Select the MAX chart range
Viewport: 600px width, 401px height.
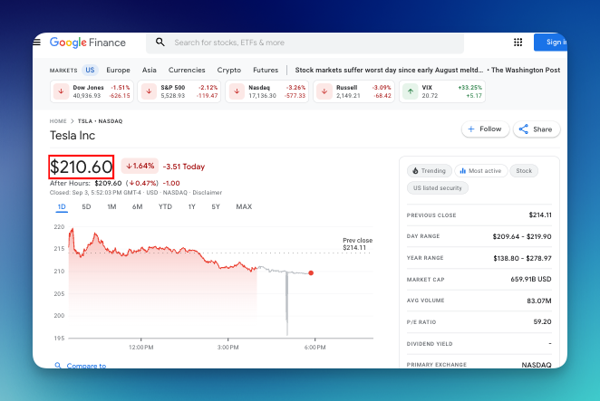(x=244, y=206)
